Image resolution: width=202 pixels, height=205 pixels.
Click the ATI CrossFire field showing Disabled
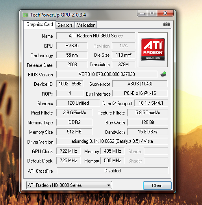click(113, 171)
